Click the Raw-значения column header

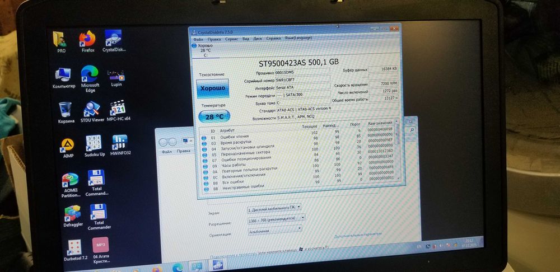(x=380, y=123)
